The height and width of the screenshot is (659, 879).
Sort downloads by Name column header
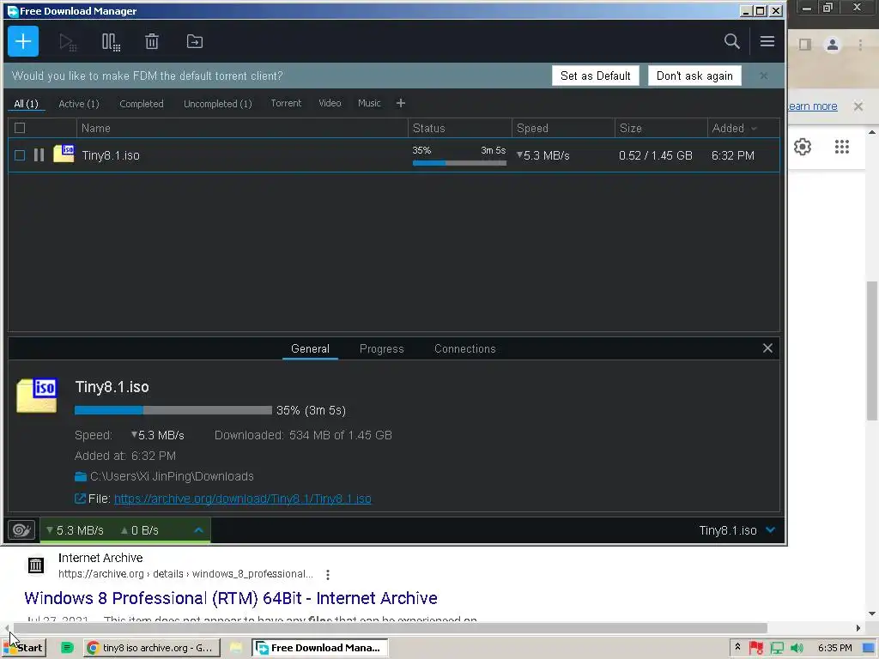pos(242,129)
